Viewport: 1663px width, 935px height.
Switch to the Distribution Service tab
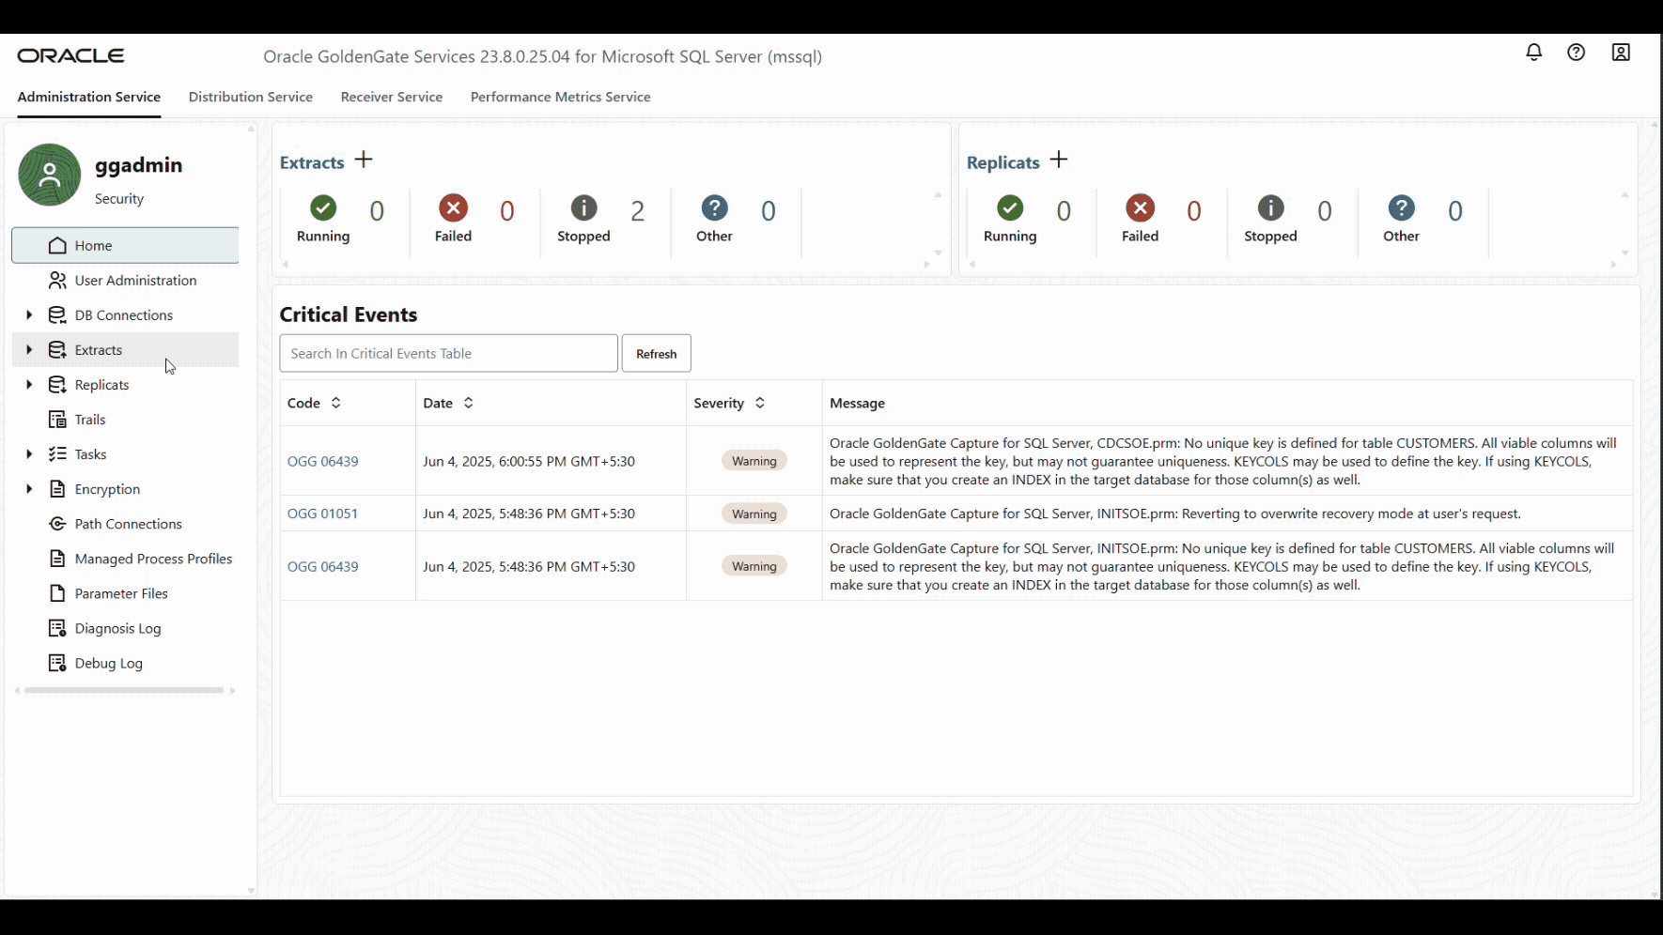click(250, 97)
